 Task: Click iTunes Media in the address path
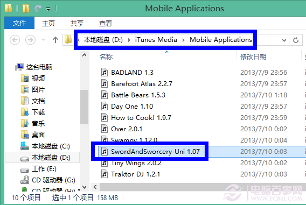pyautogui.click(x=156, y=40)
